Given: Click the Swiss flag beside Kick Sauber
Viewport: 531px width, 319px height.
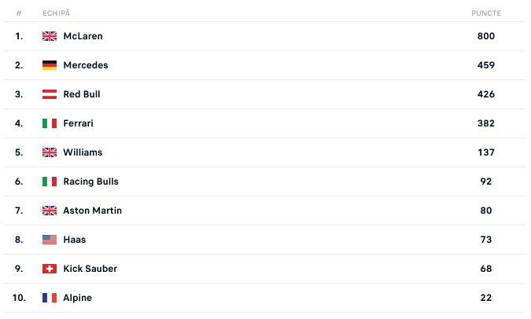Looking at the screenshot, I should [50, 269].
